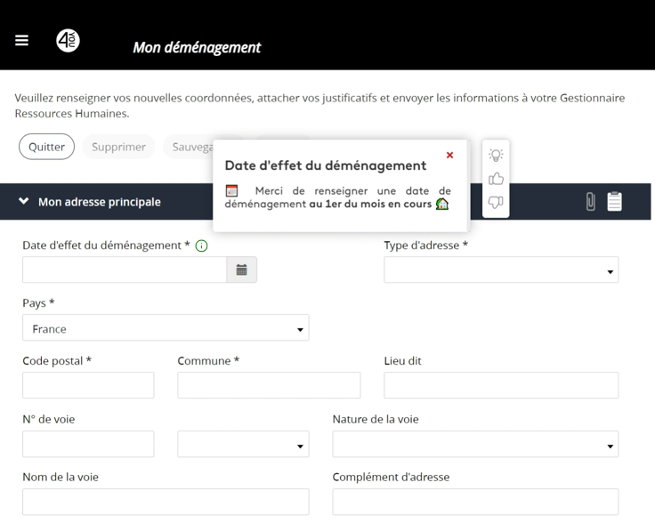
Task: Open the dropdown next to N° de voie
Action: (x=243, y=444)
